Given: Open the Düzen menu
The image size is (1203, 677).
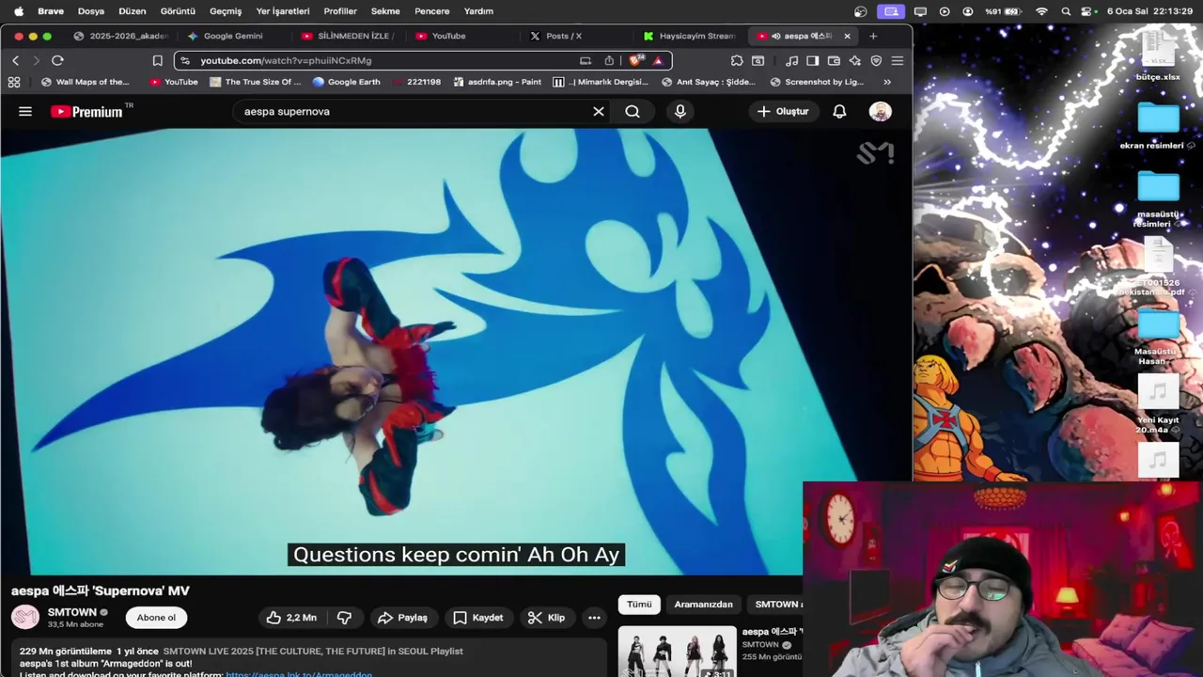Looking at the screenshot, I should tap(133, 11).
